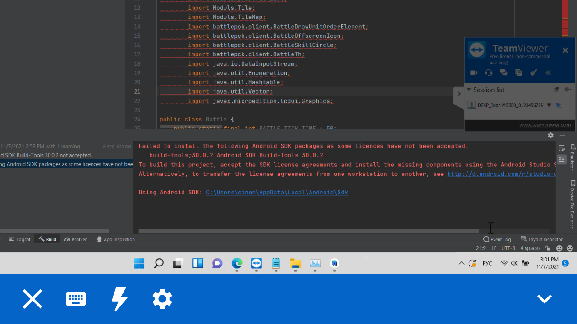
Task: Toggle the on-screen keyboard on the blue control bar
Action: tap(75, 298)
